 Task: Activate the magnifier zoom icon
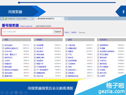pos(21,93)
